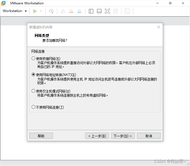Click the 网络类型 heading text
This screenshot has width=190, height=166.
(x=42, y=35)
